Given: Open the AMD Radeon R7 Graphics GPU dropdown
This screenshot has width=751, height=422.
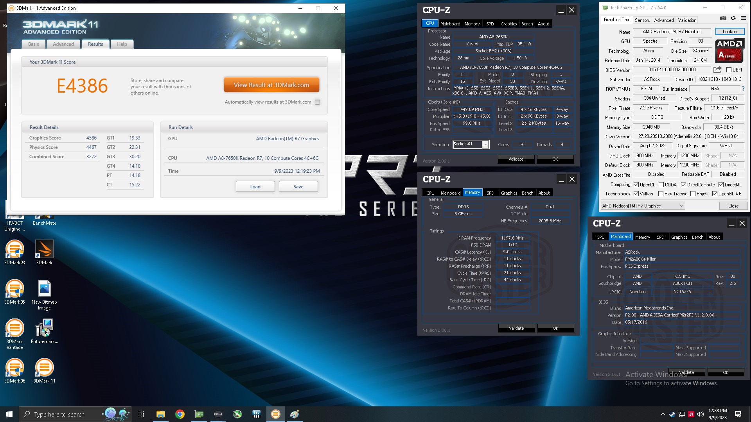Looking at the screenshot, I should [643, 206].
